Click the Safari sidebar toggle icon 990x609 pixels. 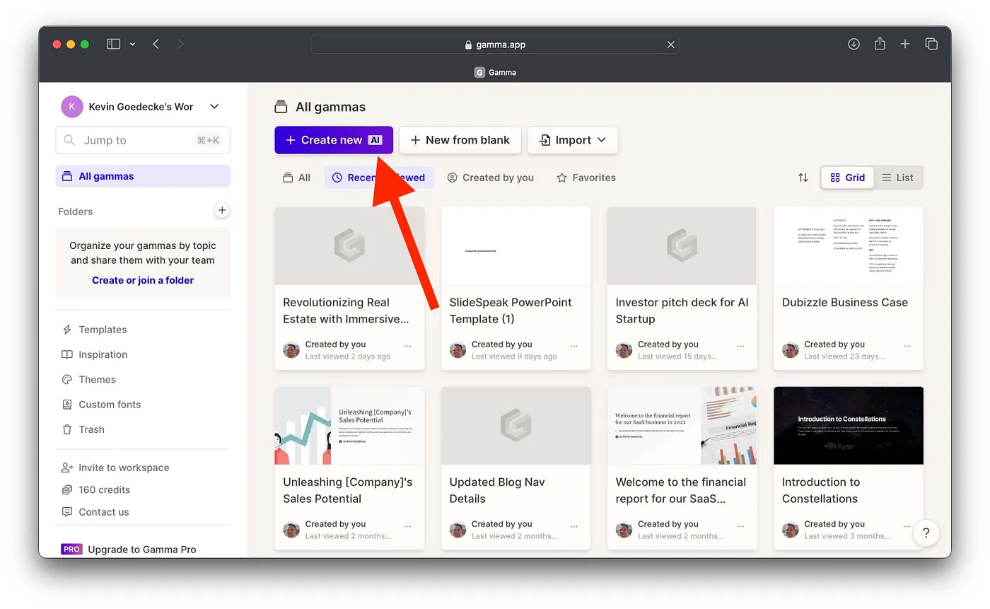click(x=113, y=44)
